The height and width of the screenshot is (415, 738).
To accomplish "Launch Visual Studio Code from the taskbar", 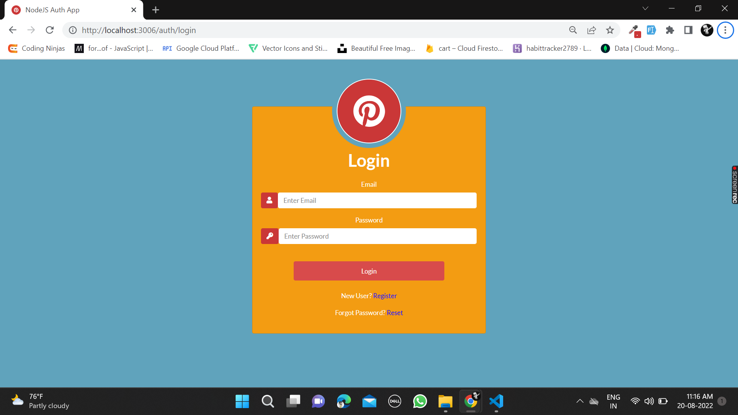I will pos(496,401).
